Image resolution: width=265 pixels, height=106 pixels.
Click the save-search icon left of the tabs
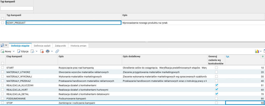(x=2, y=45)
